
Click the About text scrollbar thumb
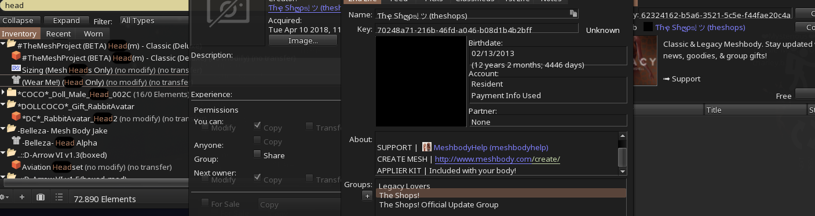coord(623,157)
